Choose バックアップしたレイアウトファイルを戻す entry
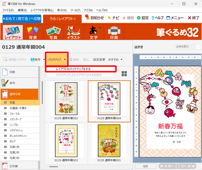The height and width of the screenshot is (170, 202). [x=81, y=75]
